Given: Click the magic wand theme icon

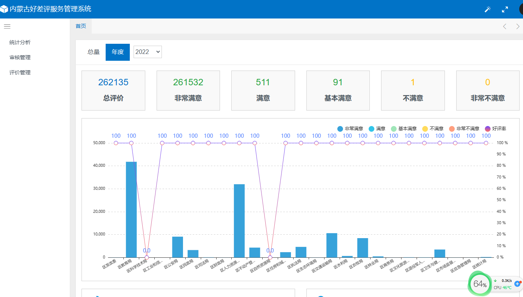Looking at the screenshot, I should (488, 9).
